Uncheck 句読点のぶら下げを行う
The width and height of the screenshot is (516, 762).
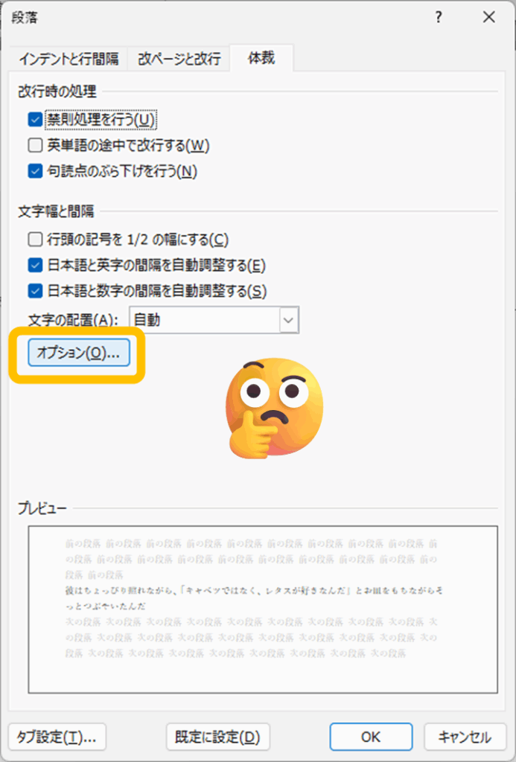point(35,171)
